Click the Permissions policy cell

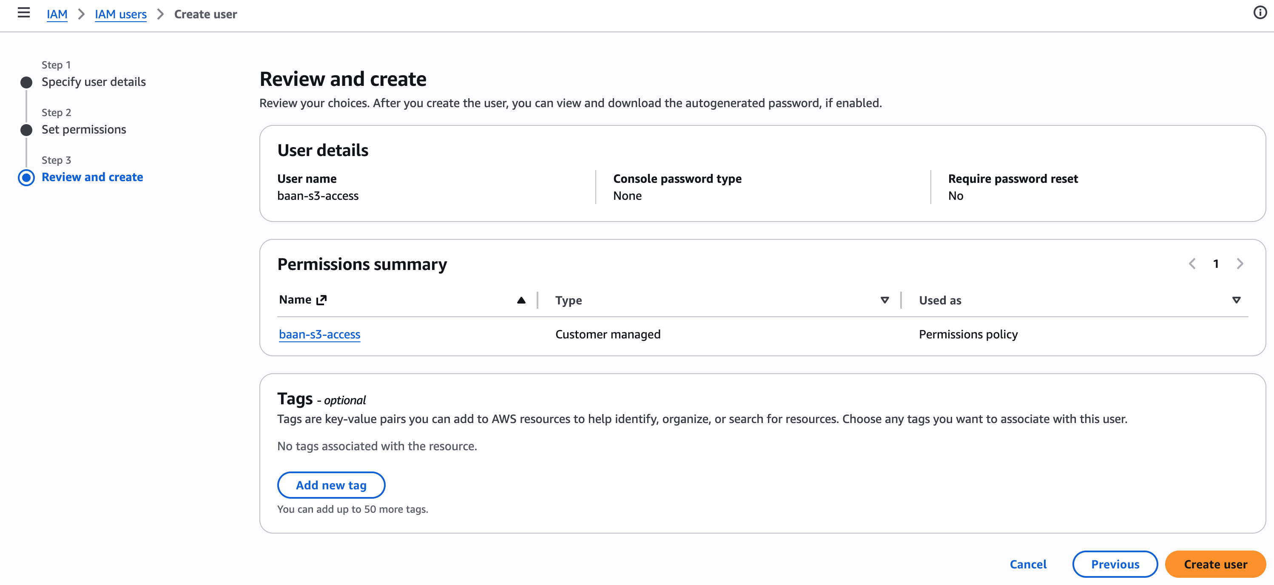[x=968, y=334]
